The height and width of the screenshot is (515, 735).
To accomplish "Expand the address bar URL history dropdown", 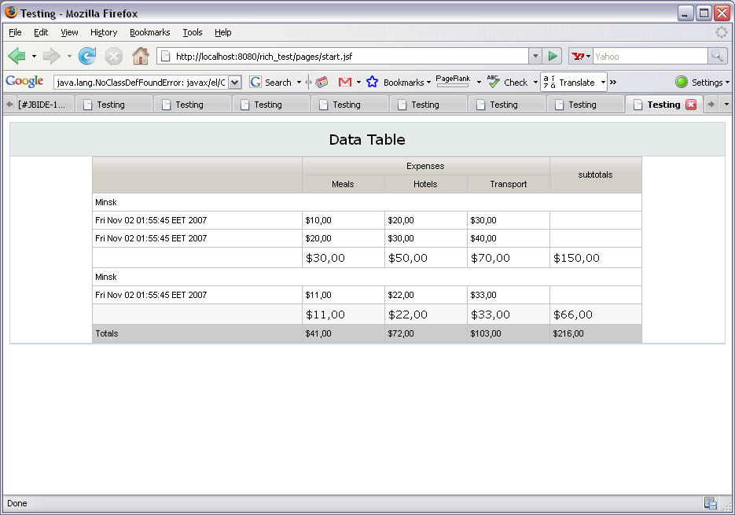I will (x=535, y=57).
